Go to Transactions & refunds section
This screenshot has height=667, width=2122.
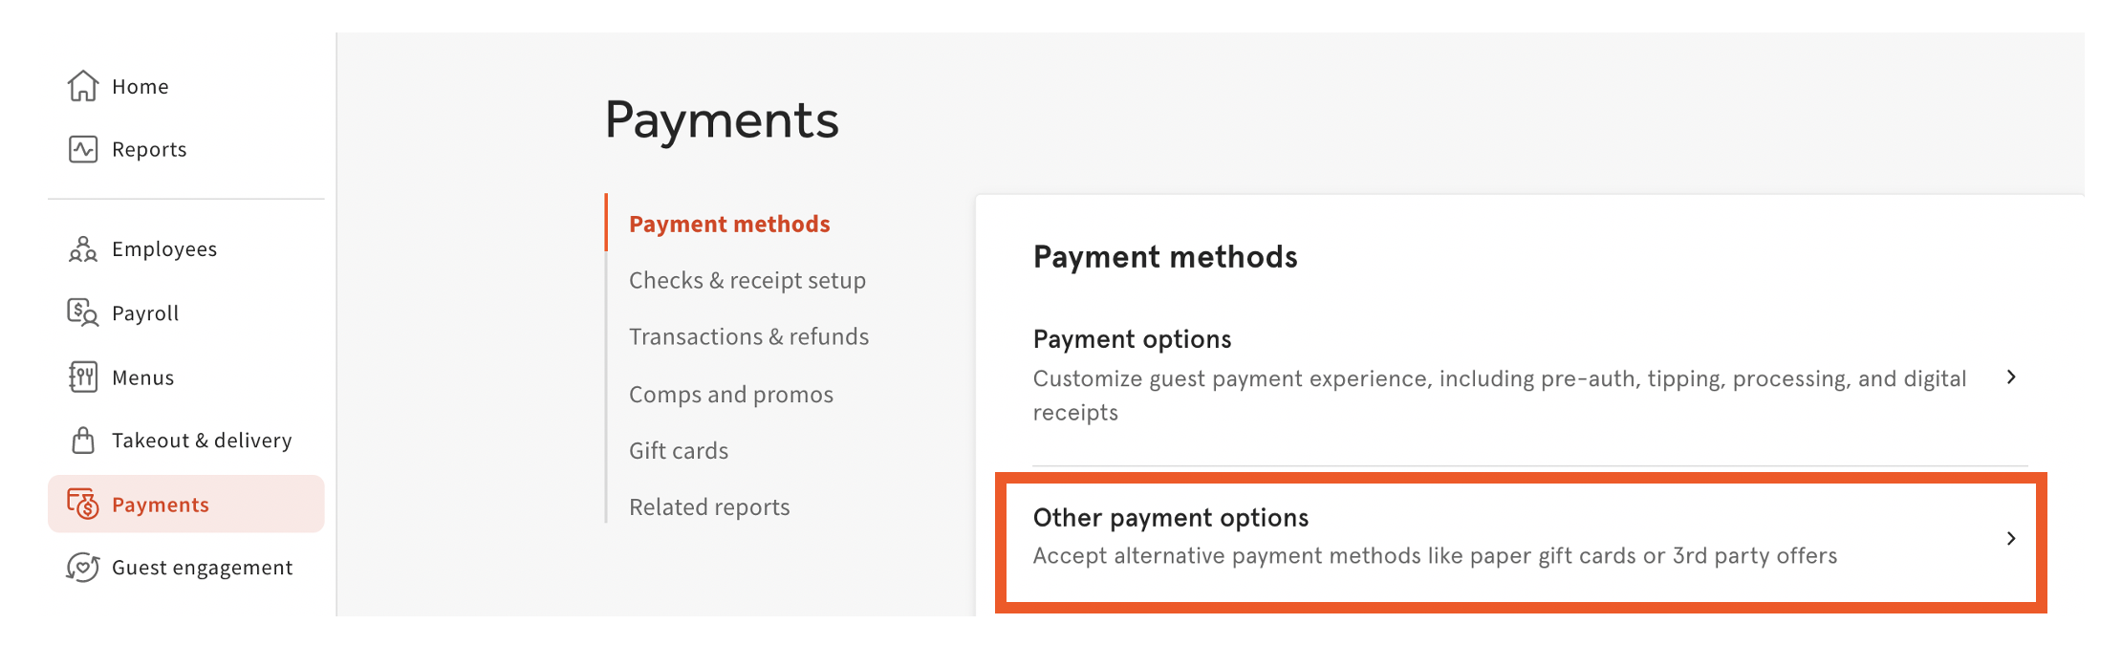(x=748, y=336)
